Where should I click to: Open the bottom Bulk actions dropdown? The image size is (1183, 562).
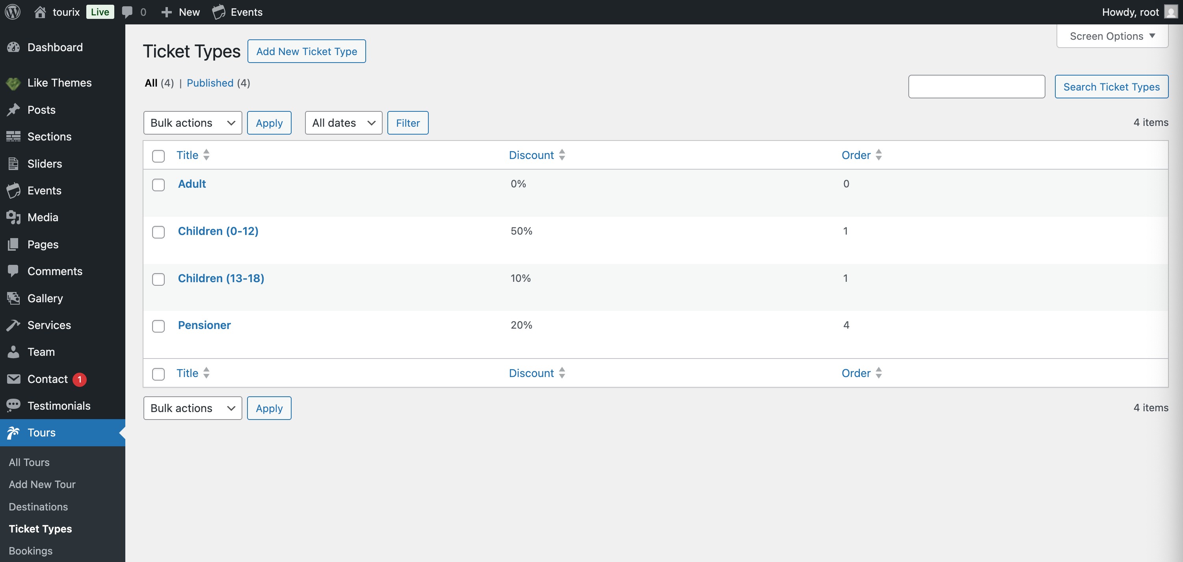192,408
